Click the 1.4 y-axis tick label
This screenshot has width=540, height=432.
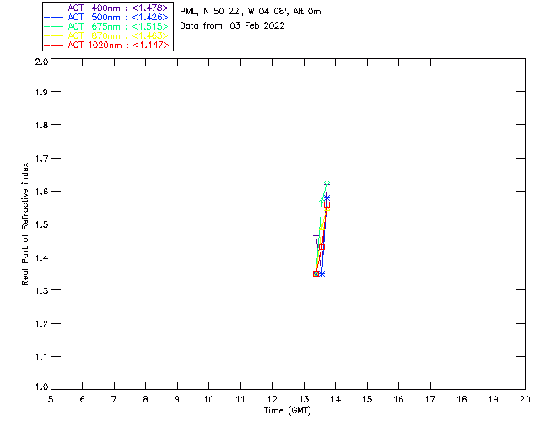pos(41,257)
